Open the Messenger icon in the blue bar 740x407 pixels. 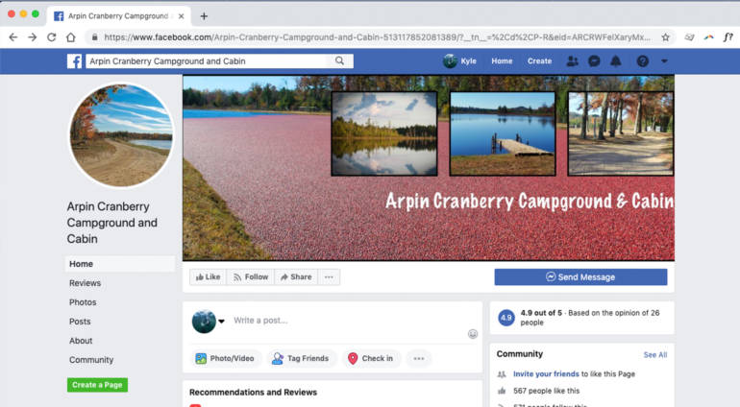[x=594, y=60]
